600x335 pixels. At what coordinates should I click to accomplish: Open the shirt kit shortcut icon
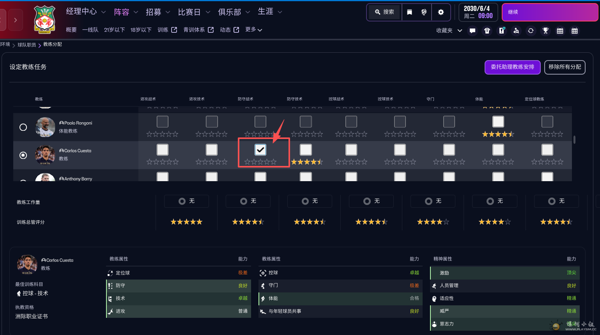coord(487,31)
